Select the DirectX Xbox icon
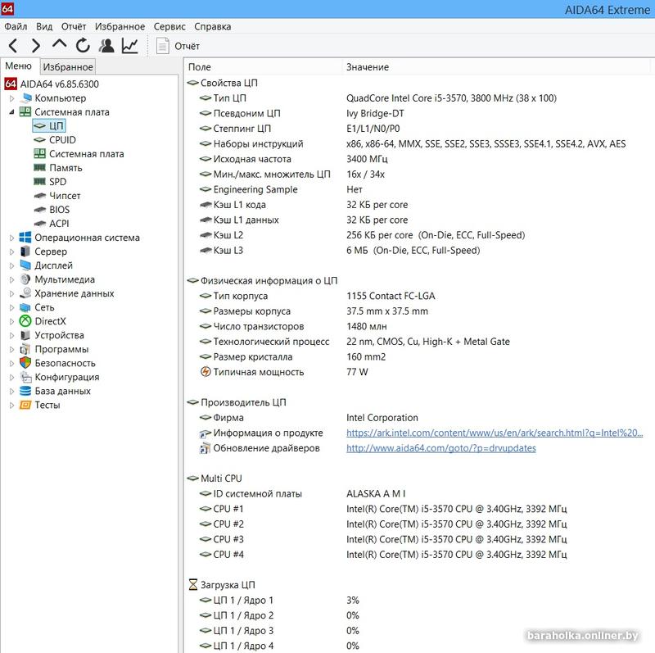This screenshot has width=655, height=653. pyautogui.click(x=25, y=321)
